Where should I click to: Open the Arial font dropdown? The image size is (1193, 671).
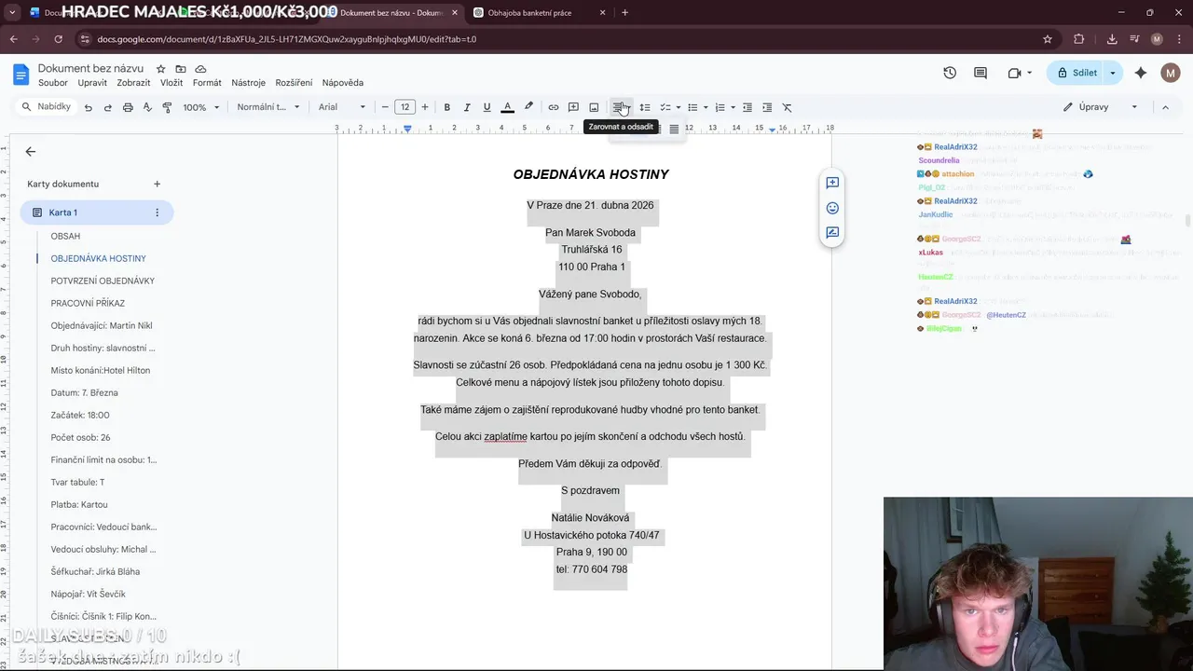(342, 107)
